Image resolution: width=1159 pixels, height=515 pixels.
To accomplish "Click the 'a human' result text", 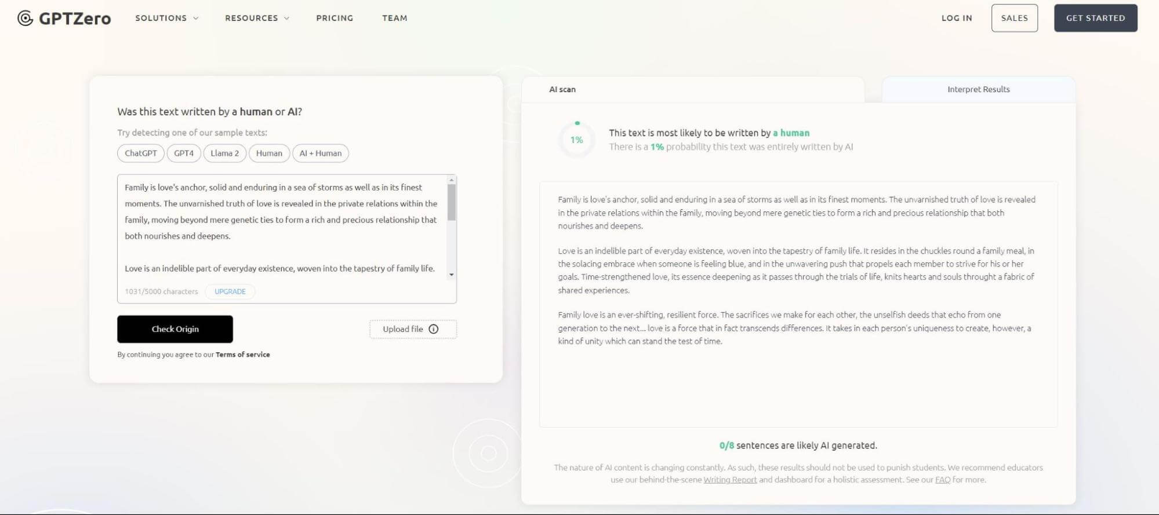I will point(791,133).
